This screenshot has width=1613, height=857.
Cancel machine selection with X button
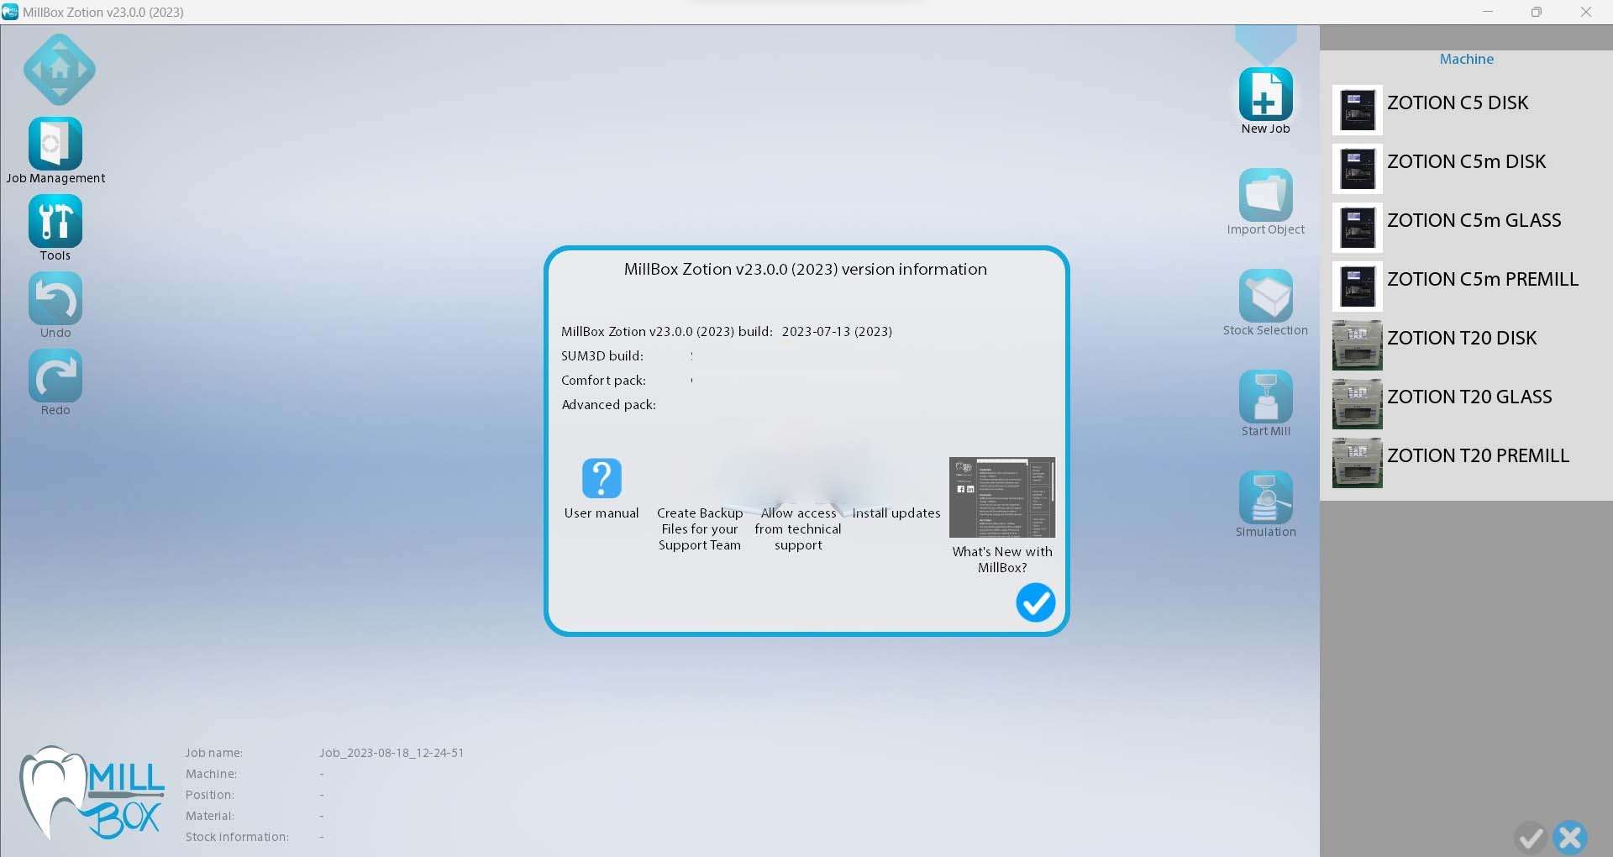click(1569, 837)
